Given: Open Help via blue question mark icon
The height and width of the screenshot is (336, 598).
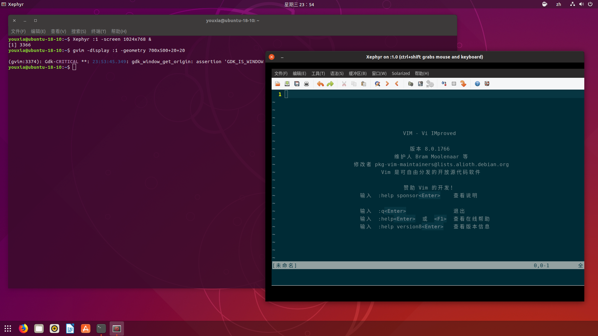Looking at the screenshot, I should [x=477, y=84].
